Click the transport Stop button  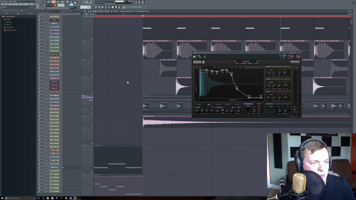tap(51, 5)
